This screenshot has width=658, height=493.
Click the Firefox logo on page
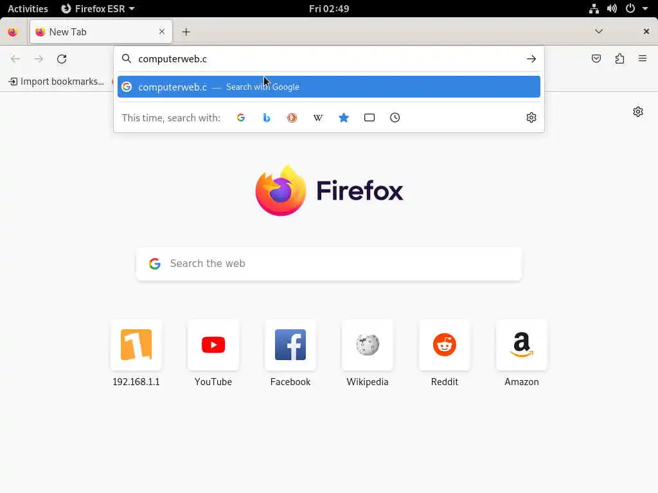(329, 191)
